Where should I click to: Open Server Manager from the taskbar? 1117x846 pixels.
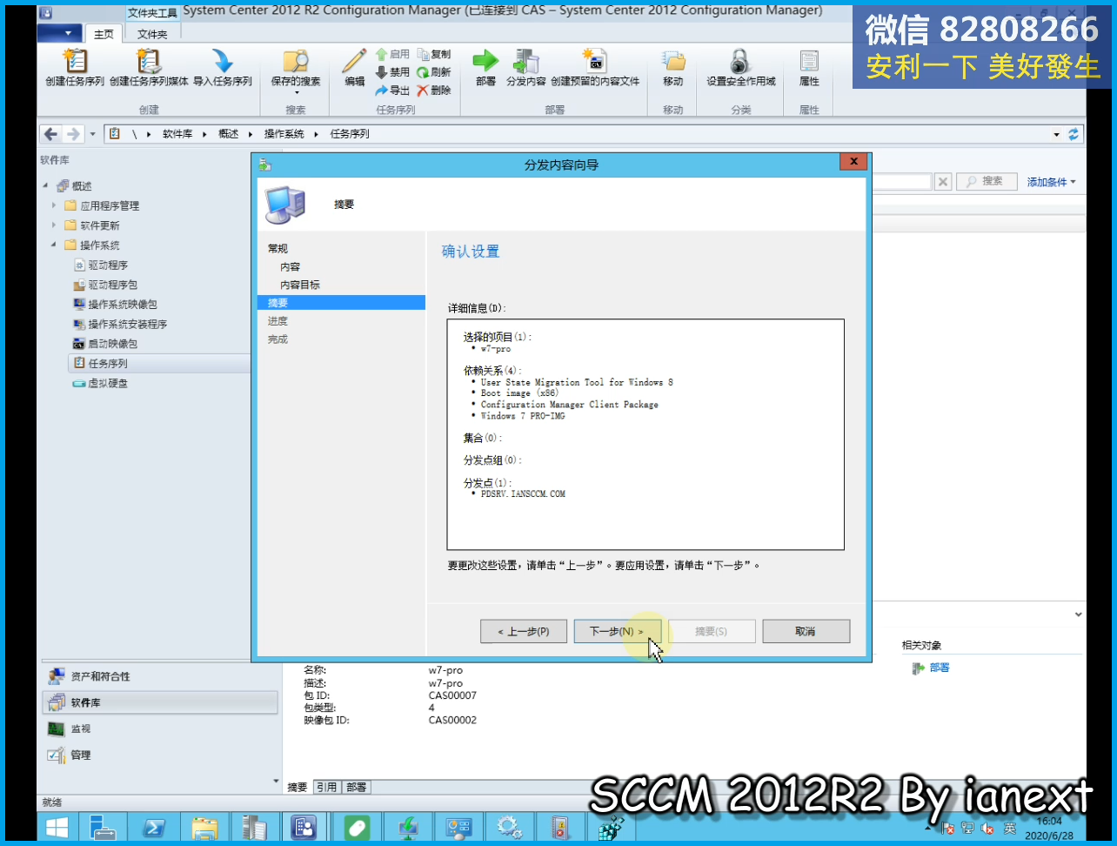(x=104, y=827)
